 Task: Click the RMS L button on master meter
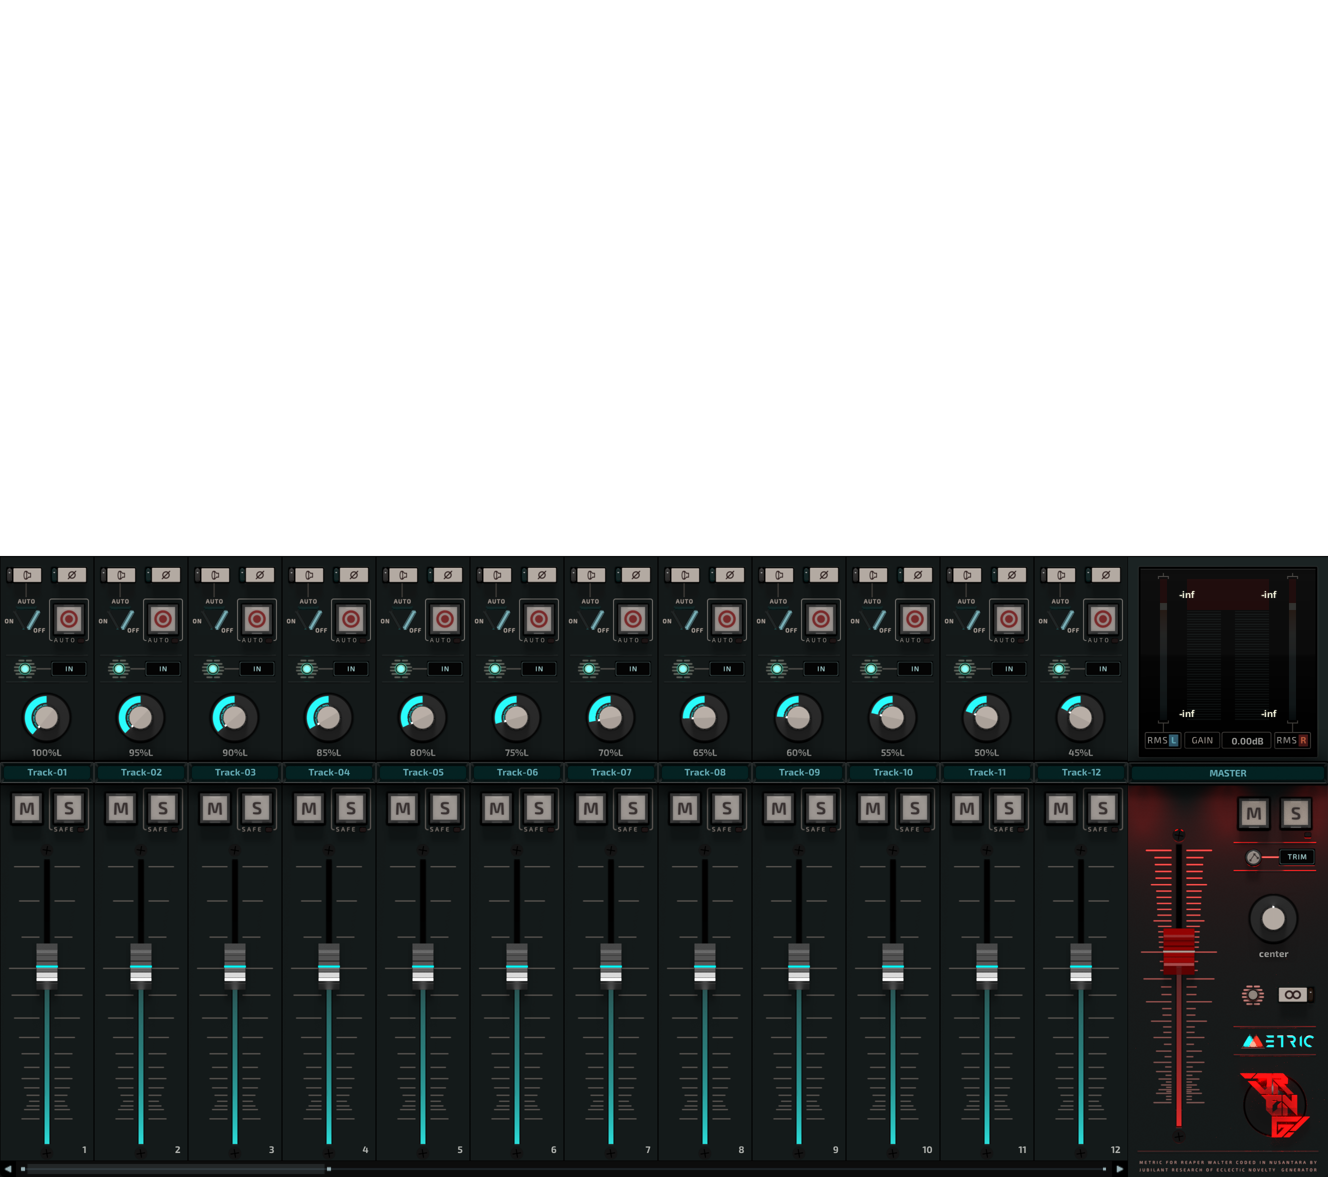[x=1163, y=740]
